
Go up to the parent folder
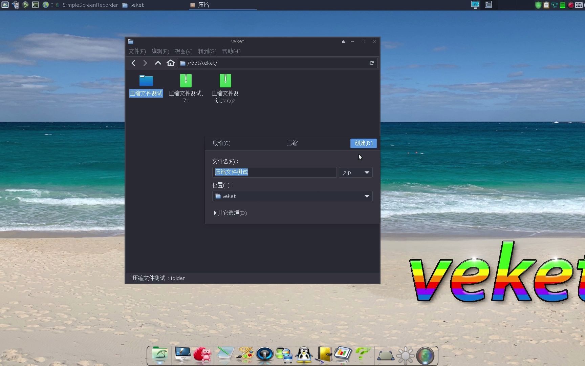click(158, 63)
